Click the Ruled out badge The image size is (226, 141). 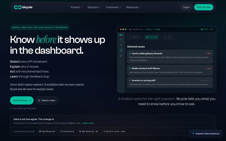coord(205,81)
